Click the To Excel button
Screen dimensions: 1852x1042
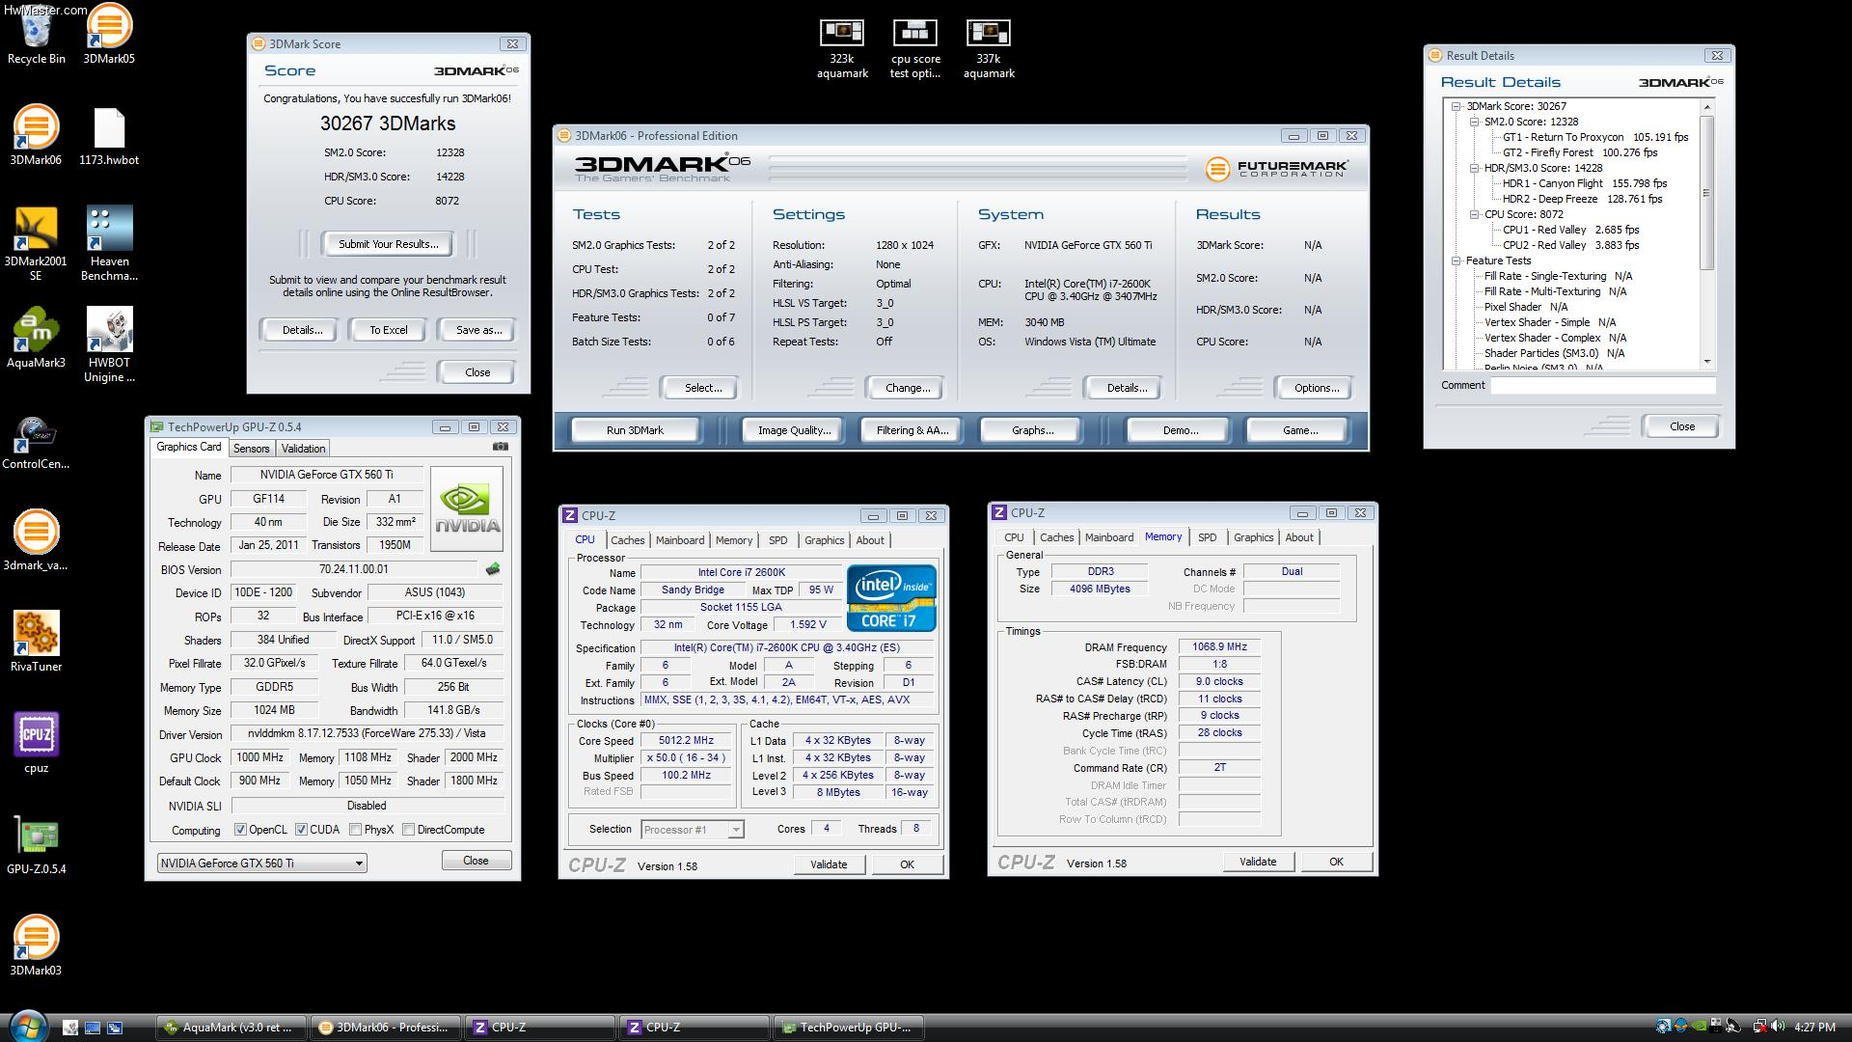point(389,330)
